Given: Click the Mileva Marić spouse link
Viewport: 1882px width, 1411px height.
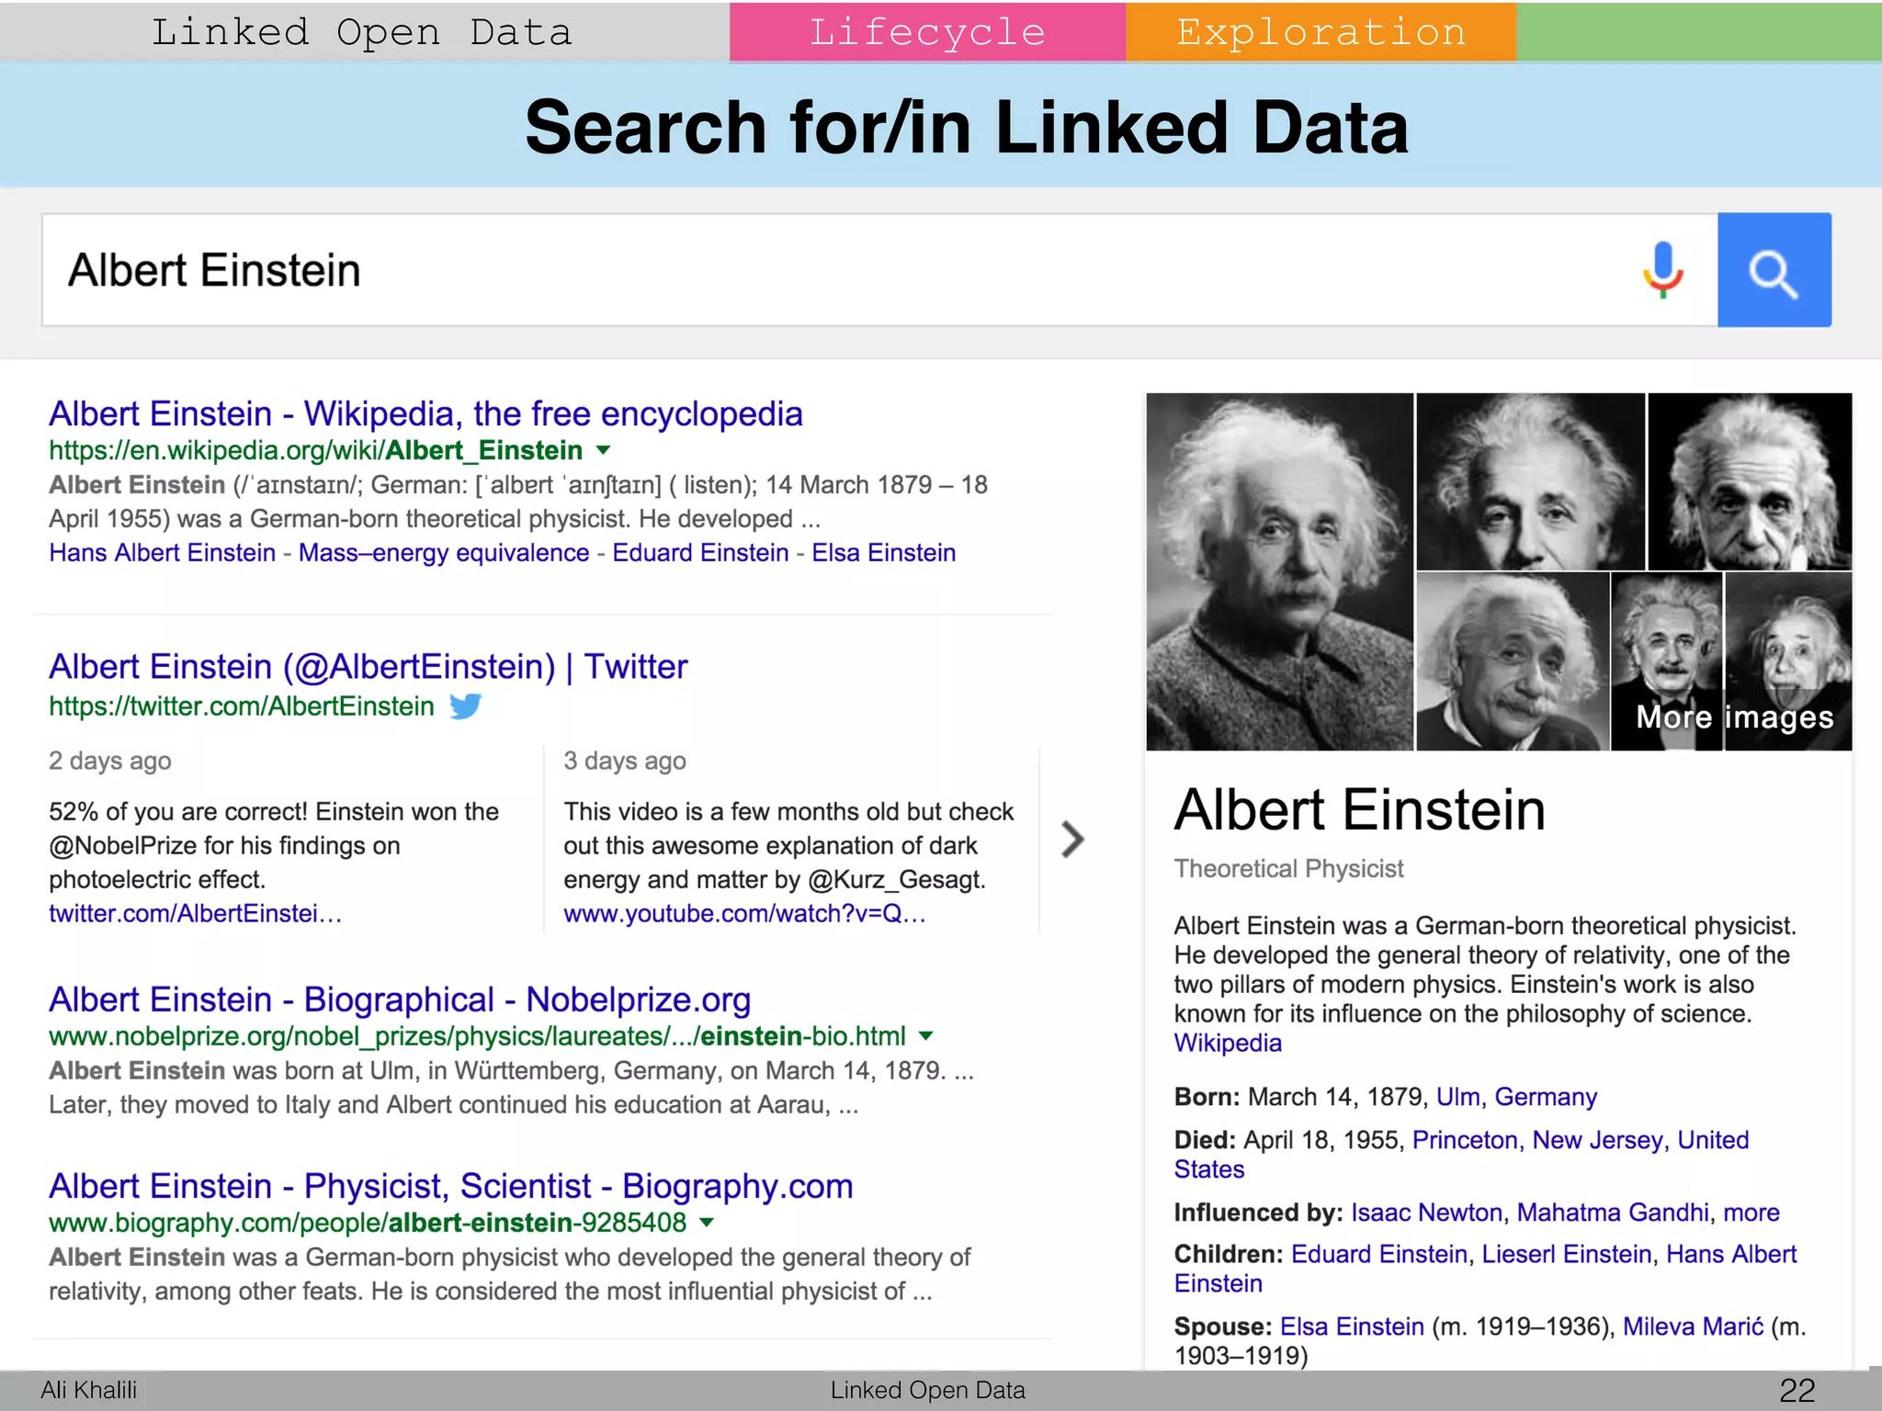Looking at the screenshot, I should click(1693, 1326).
